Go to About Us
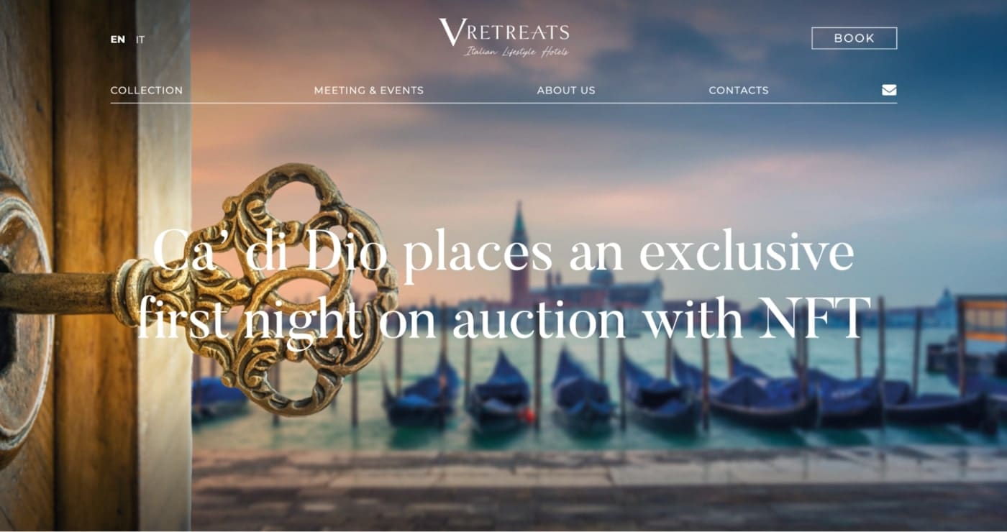 [566, 90]
